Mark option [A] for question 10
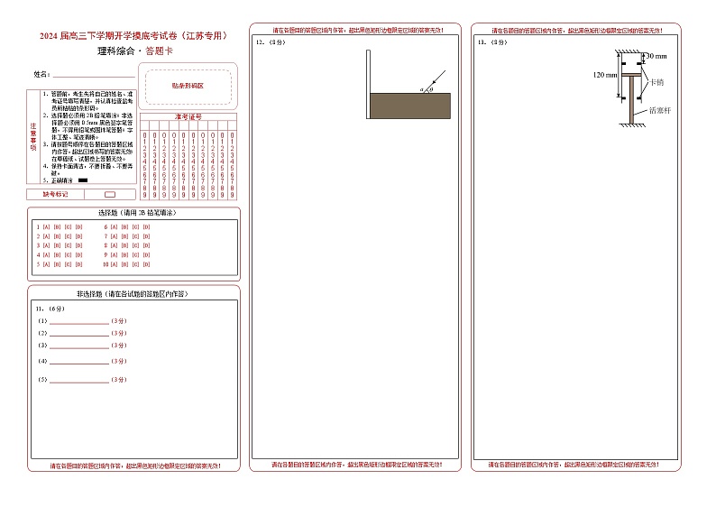 click(x=115, y=264)
